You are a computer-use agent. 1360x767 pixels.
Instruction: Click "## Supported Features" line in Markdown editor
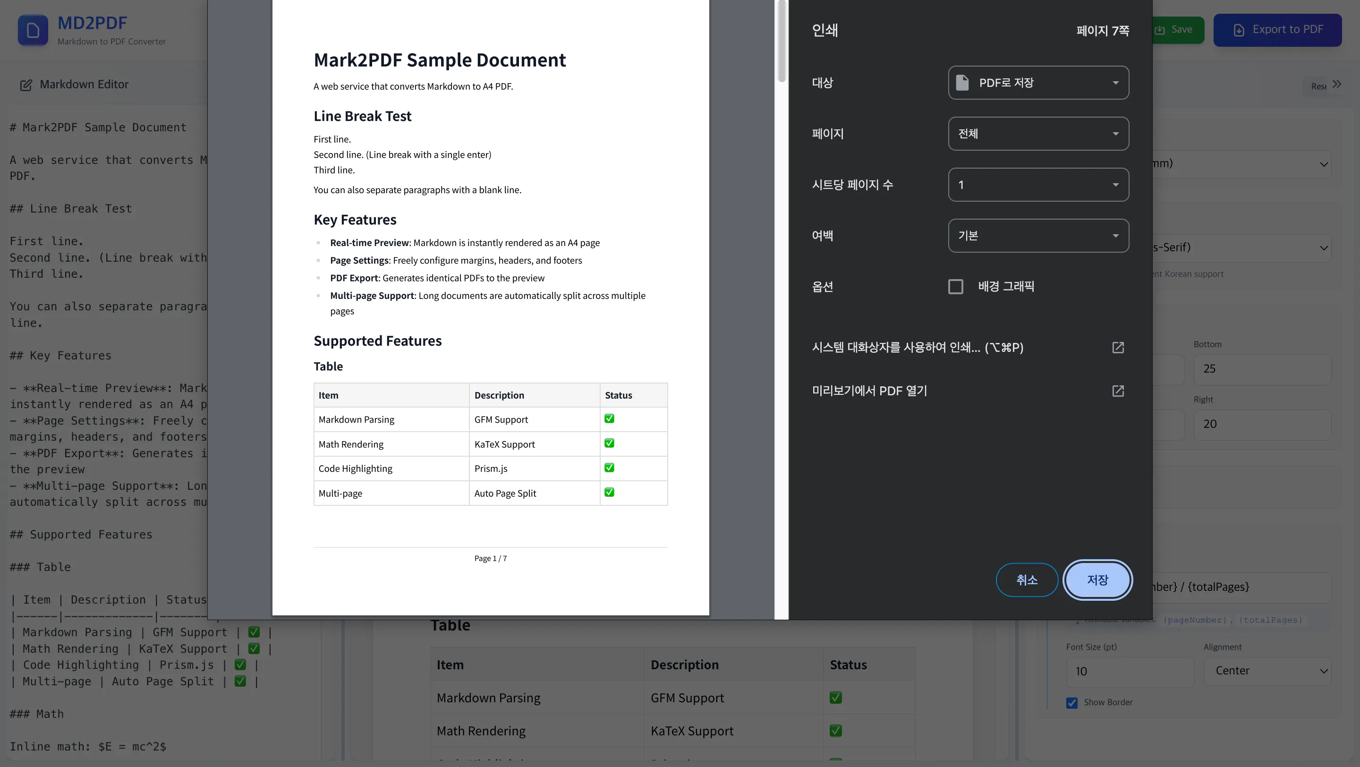click(81, 535)
